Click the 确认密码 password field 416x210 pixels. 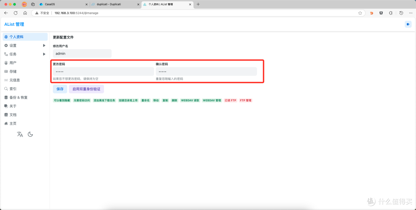[x=206, y=72]
